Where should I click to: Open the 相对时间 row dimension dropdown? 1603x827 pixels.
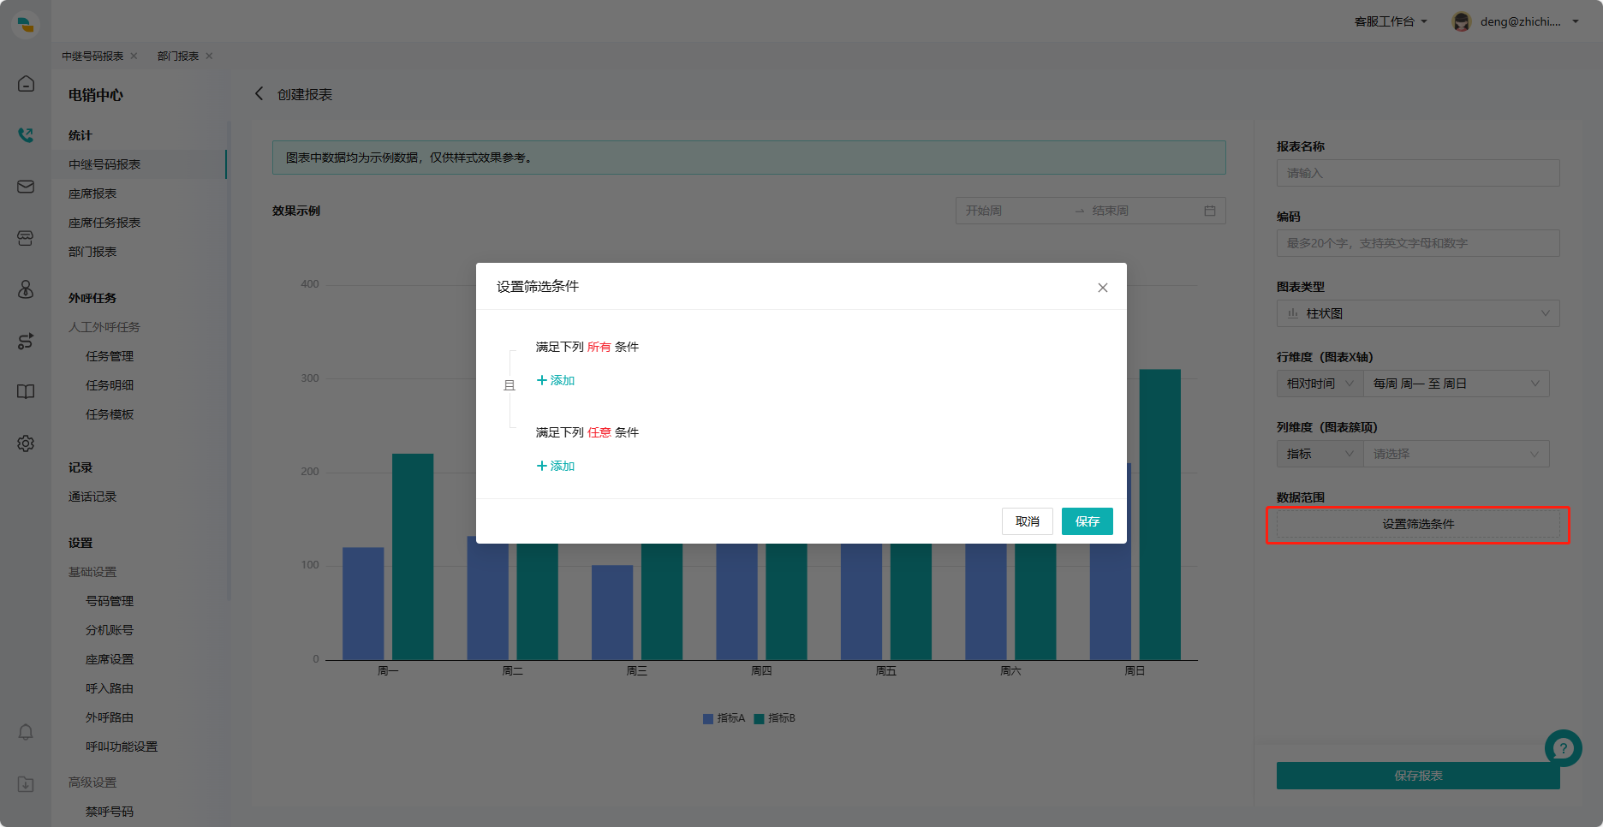click(1320, 384)
